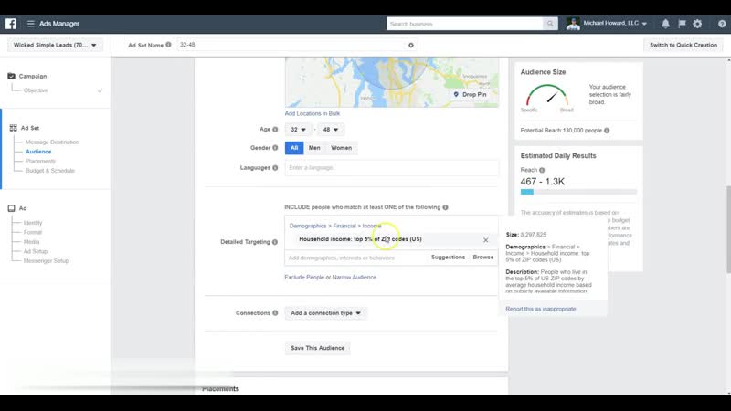Open the notifications bell
Image resolution: width=731 pixels, height=411 pixels.
click(666, 24)
